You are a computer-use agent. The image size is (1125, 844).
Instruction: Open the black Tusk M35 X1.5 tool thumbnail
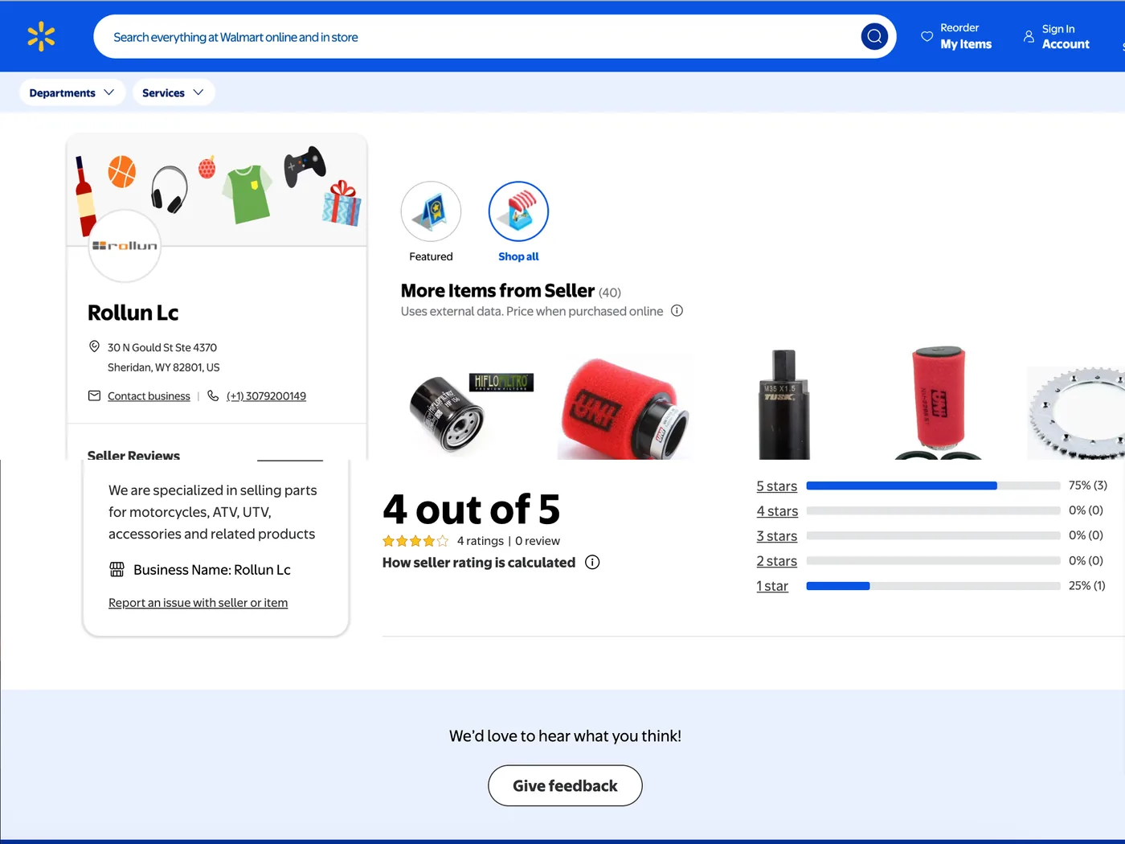tap(783, 404)
